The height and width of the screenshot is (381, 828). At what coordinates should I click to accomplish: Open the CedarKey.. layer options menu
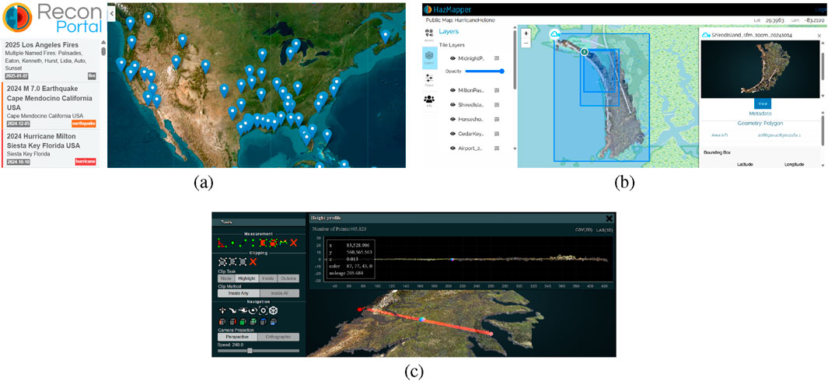pyautogui.click(x=496, y=135)
